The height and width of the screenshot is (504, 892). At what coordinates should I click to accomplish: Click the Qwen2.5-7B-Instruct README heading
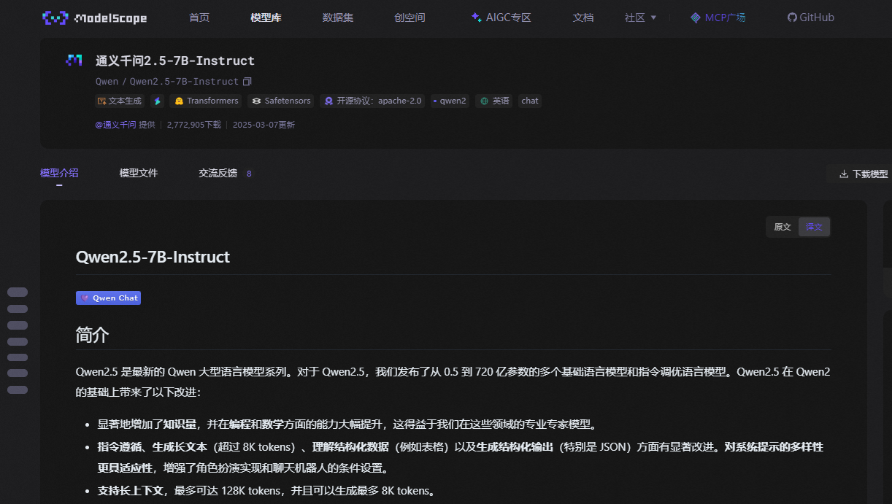153,257
